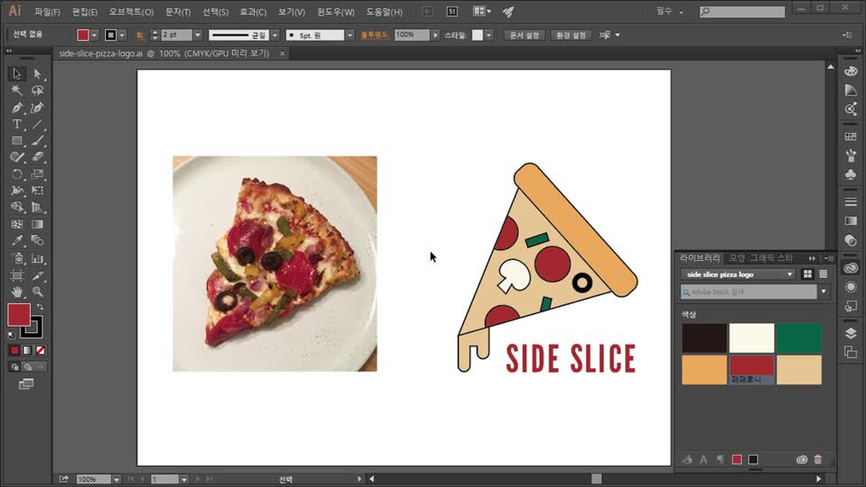Screen dimensions: 866x487
Task: Select the Direct Selection tool
Action: pyautogui.click(x=37, y=73)
